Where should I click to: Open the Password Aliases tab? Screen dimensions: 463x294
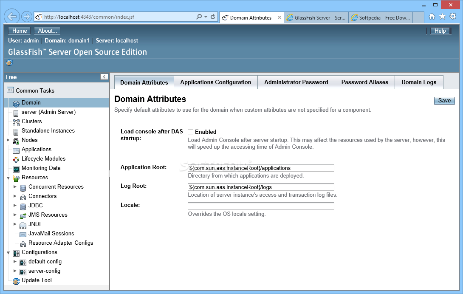(x=365, y=82)
